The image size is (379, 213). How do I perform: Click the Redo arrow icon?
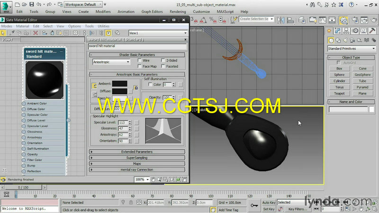coord(49,4)
